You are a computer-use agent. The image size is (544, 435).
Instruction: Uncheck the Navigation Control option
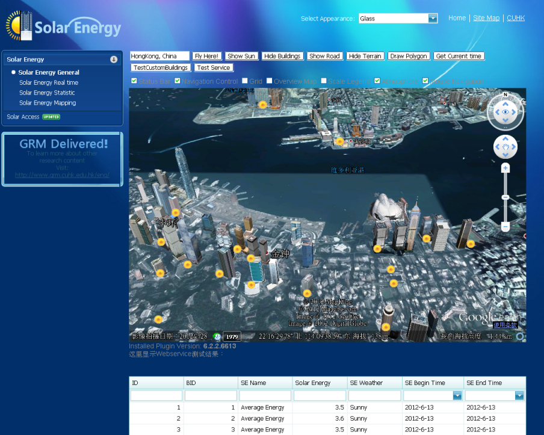(178, 81)
